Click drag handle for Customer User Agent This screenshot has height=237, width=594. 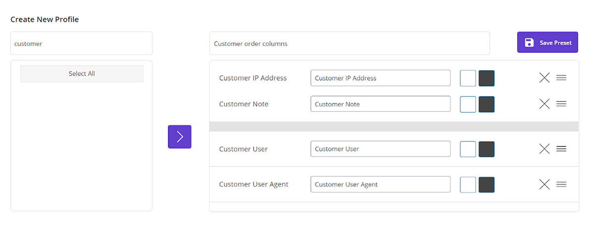click(561, 185)
